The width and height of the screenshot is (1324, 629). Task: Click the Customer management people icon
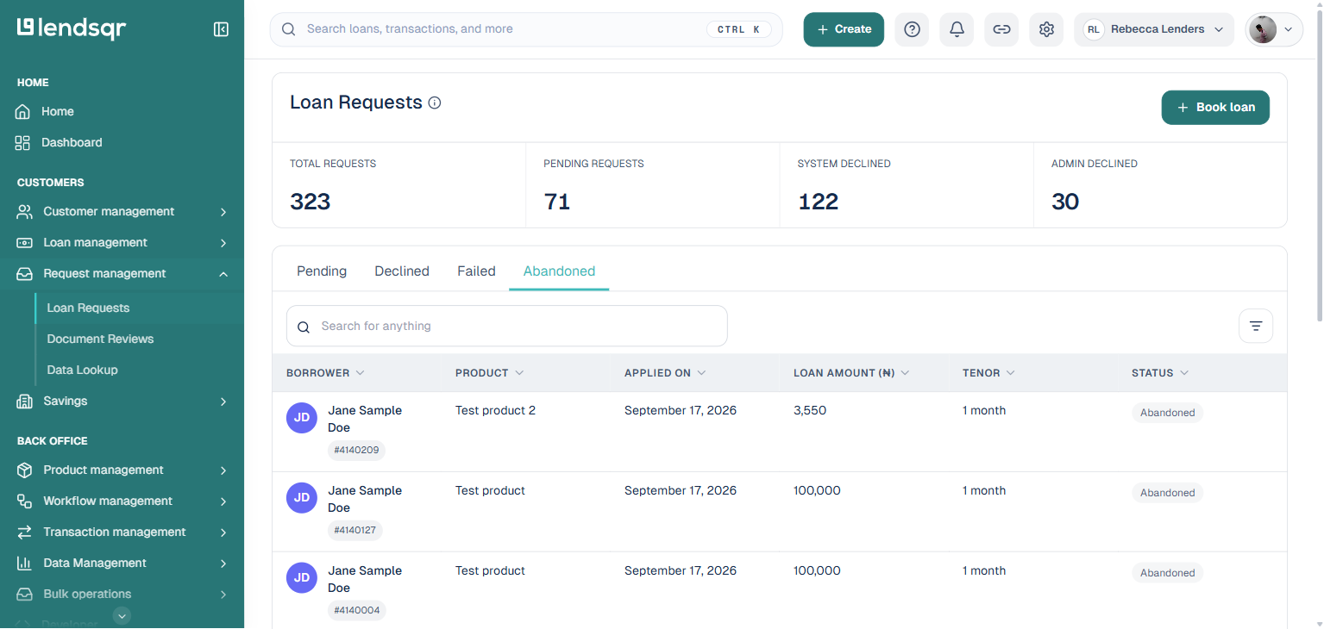24,212
